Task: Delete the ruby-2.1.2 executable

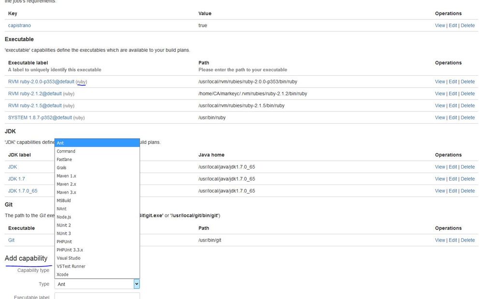Action: (468, 94)
